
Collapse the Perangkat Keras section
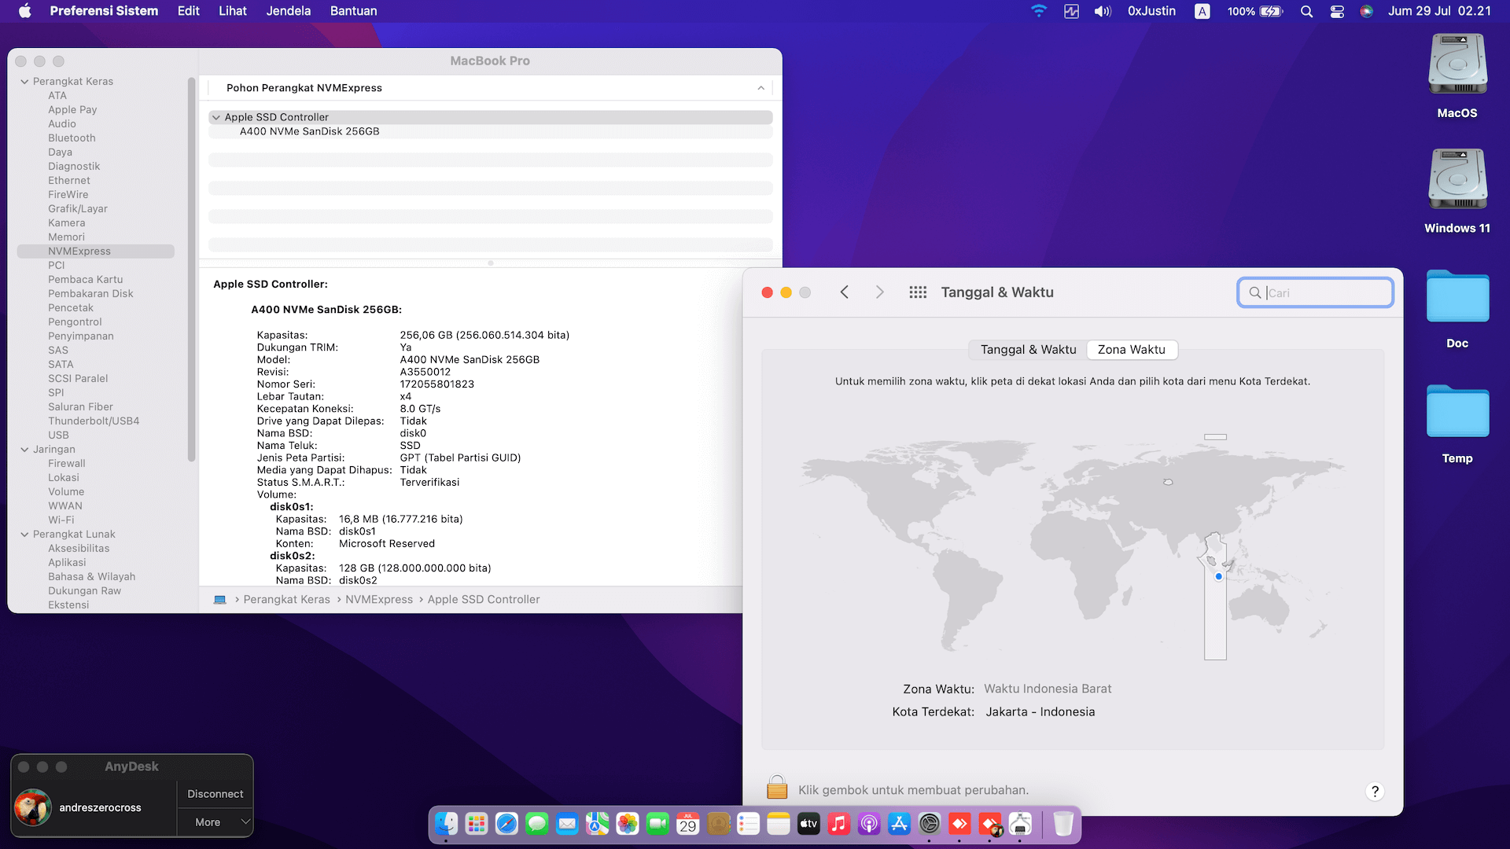(x=24, y=82)
